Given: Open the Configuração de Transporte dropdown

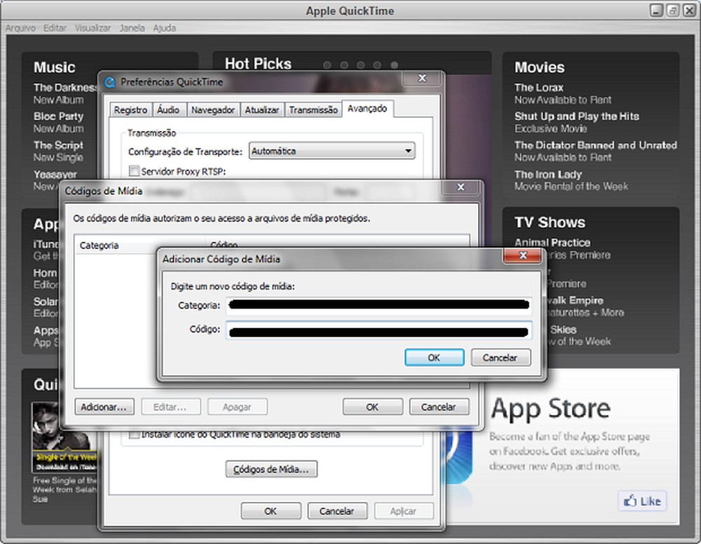Looking at the screenshot, I should click(x=407, y=150).
